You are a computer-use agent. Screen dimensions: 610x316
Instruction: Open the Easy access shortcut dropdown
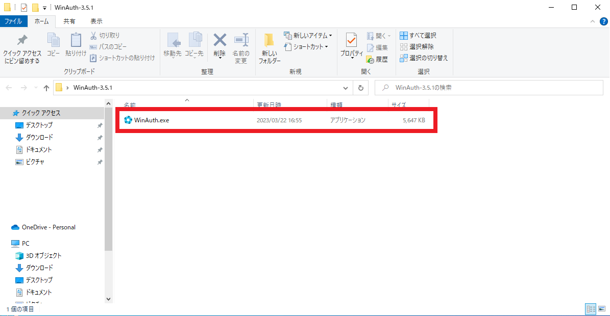coord(306,46)
